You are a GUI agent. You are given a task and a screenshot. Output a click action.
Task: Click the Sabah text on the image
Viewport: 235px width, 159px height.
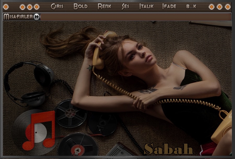point(169,149)
